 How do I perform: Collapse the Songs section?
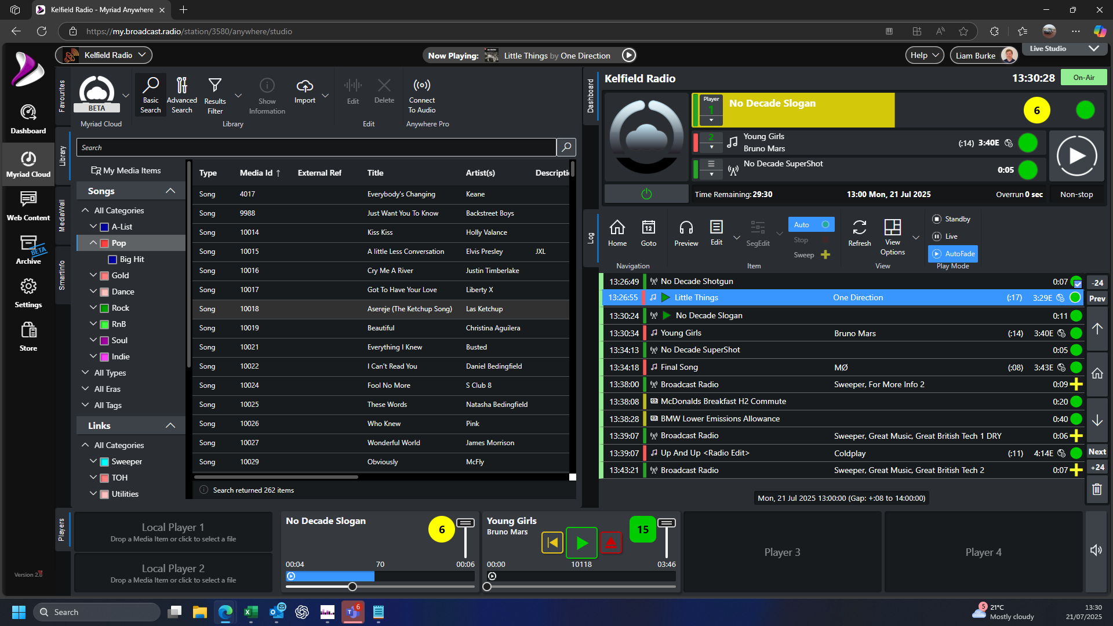[170, 191]
